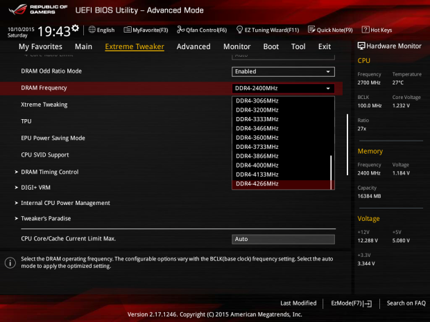The width and height of the screenshot is (430, 322).
Task: Select the DRAM Frequency label
Action: point(44,88)
